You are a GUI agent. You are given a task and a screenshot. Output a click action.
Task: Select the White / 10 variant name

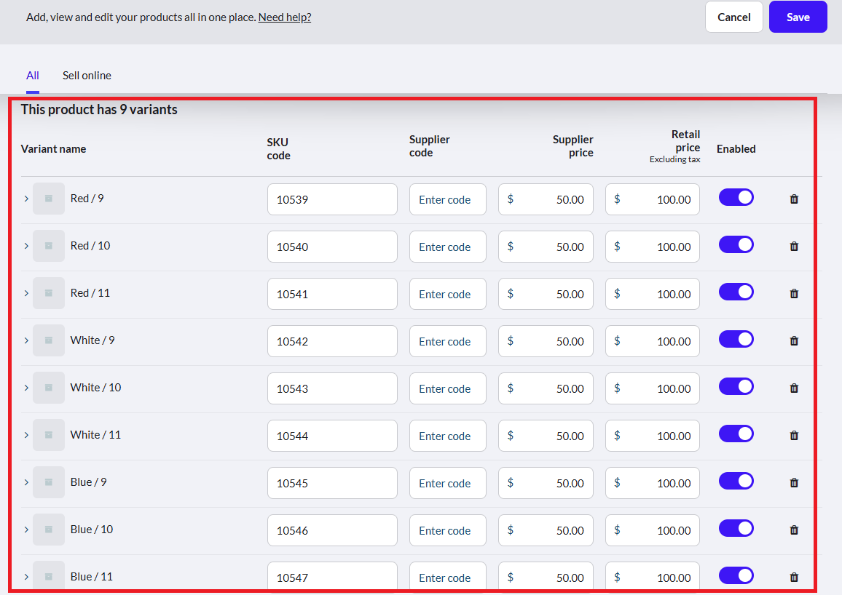95,388
